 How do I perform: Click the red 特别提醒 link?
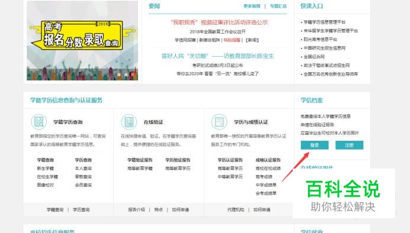click(x=232, y=40)
